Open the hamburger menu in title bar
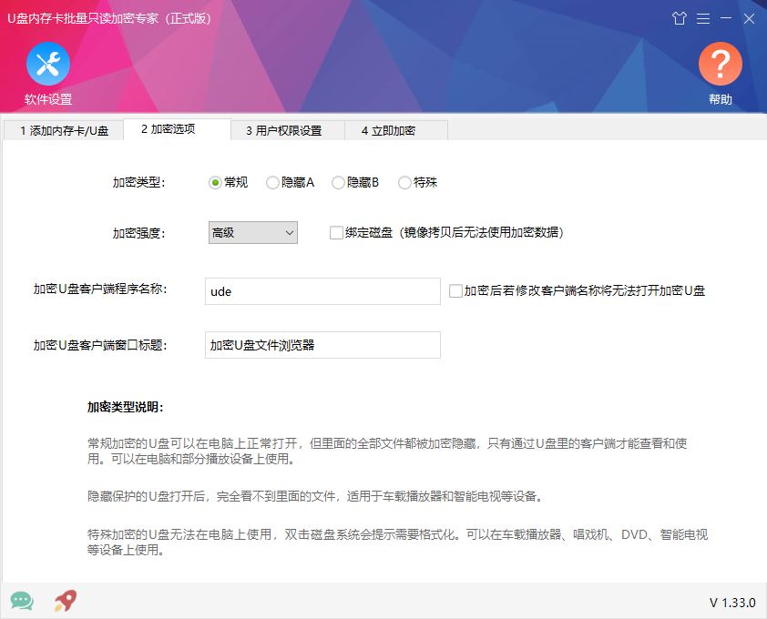Viewport: 767px width, 619px height. point(703,18)
